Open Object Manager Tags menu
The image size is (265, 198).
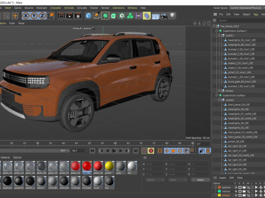(x=256, y=14)
